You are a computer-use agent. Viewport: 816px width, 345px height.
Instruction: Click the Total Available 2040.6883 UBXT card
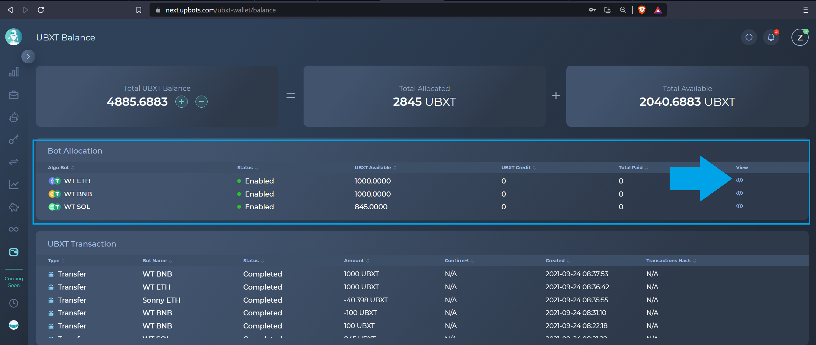click(687, 96)
